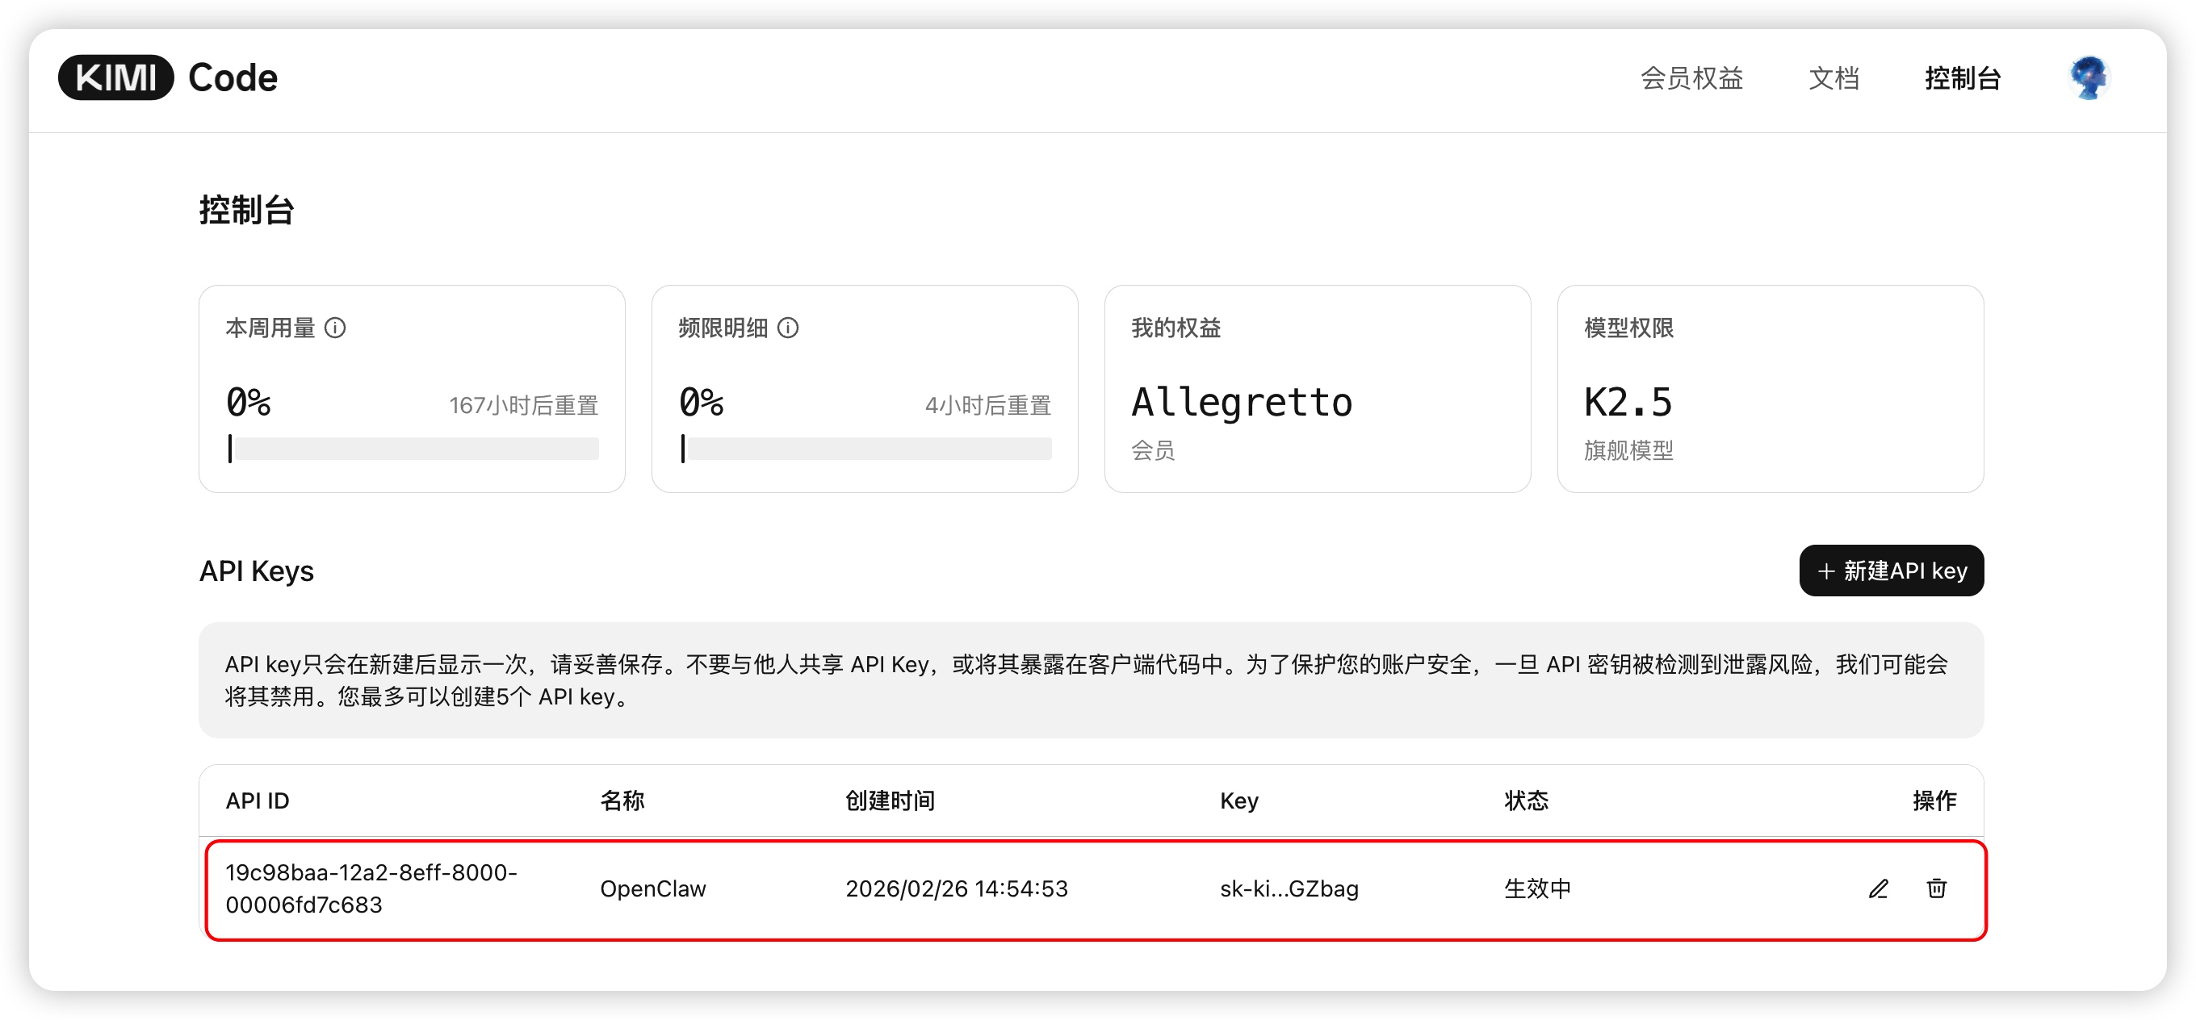Click the 生效中 status label
The width and height of the screenshot is (2196, 1020).
click(x=1537, y=888)
